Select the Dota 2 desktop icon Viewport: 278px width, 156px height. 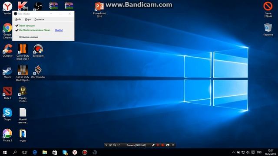(7, 93)
